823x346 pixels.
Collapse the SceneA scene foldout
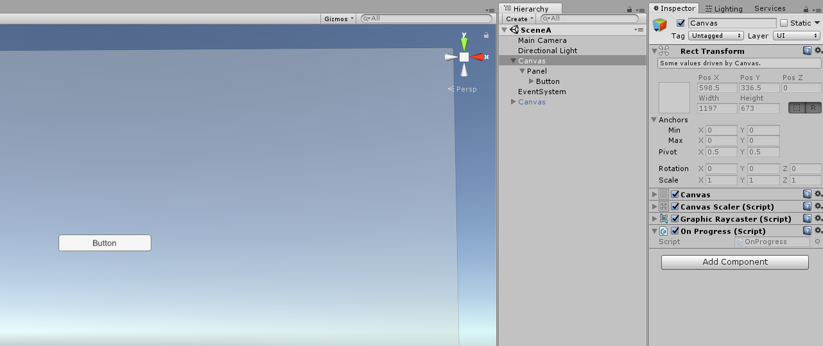(505, 30)
